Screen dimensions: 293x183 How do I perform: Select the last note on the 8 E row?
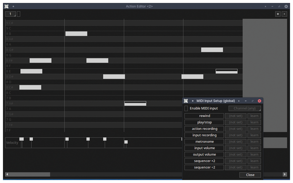click(227, 71)
